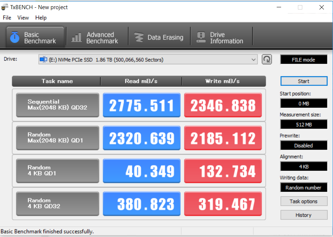Start the benchmark with Start button
The image size is (333, 237).
click(303, 81)
